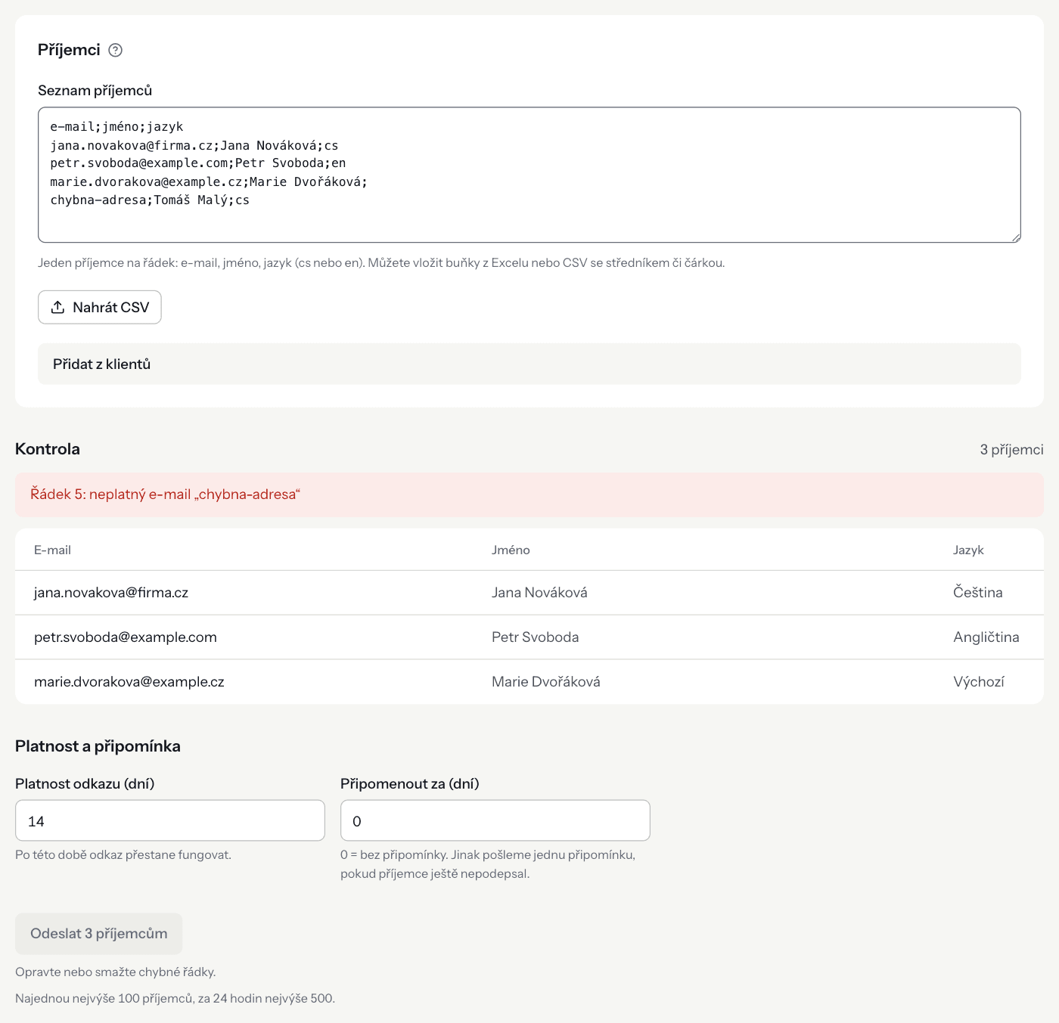Click the hint starting 0 = bez připomínky
Viewport: 1059px width, 1023px height.
click(488, 864)
